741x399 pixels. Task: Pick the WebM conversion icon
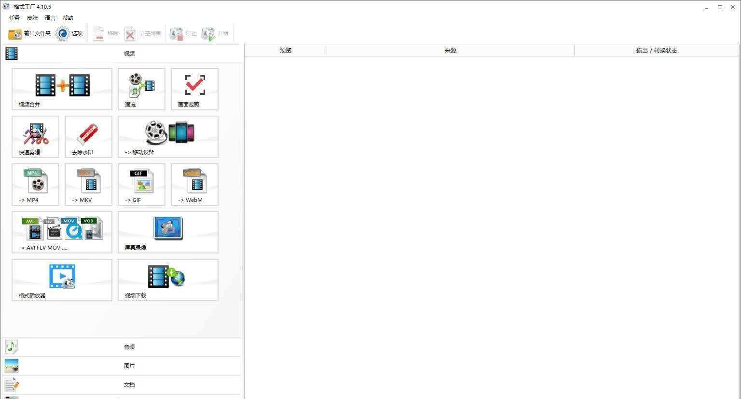point(194,184)
